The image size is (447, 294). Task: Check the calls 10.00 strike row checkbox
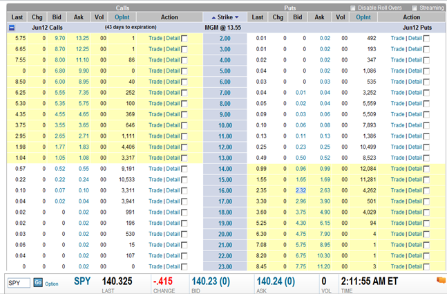point(184,126)
